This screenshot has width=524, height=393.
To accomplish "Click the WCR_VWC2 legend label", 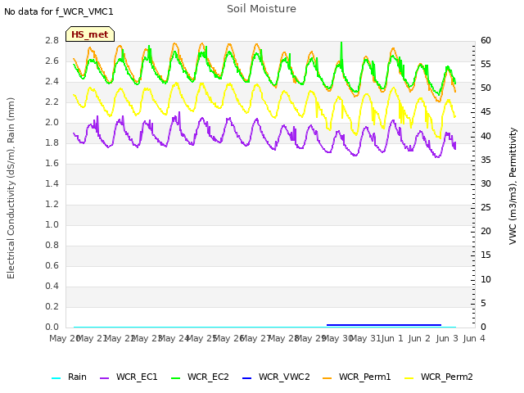I will coord(284,377).
